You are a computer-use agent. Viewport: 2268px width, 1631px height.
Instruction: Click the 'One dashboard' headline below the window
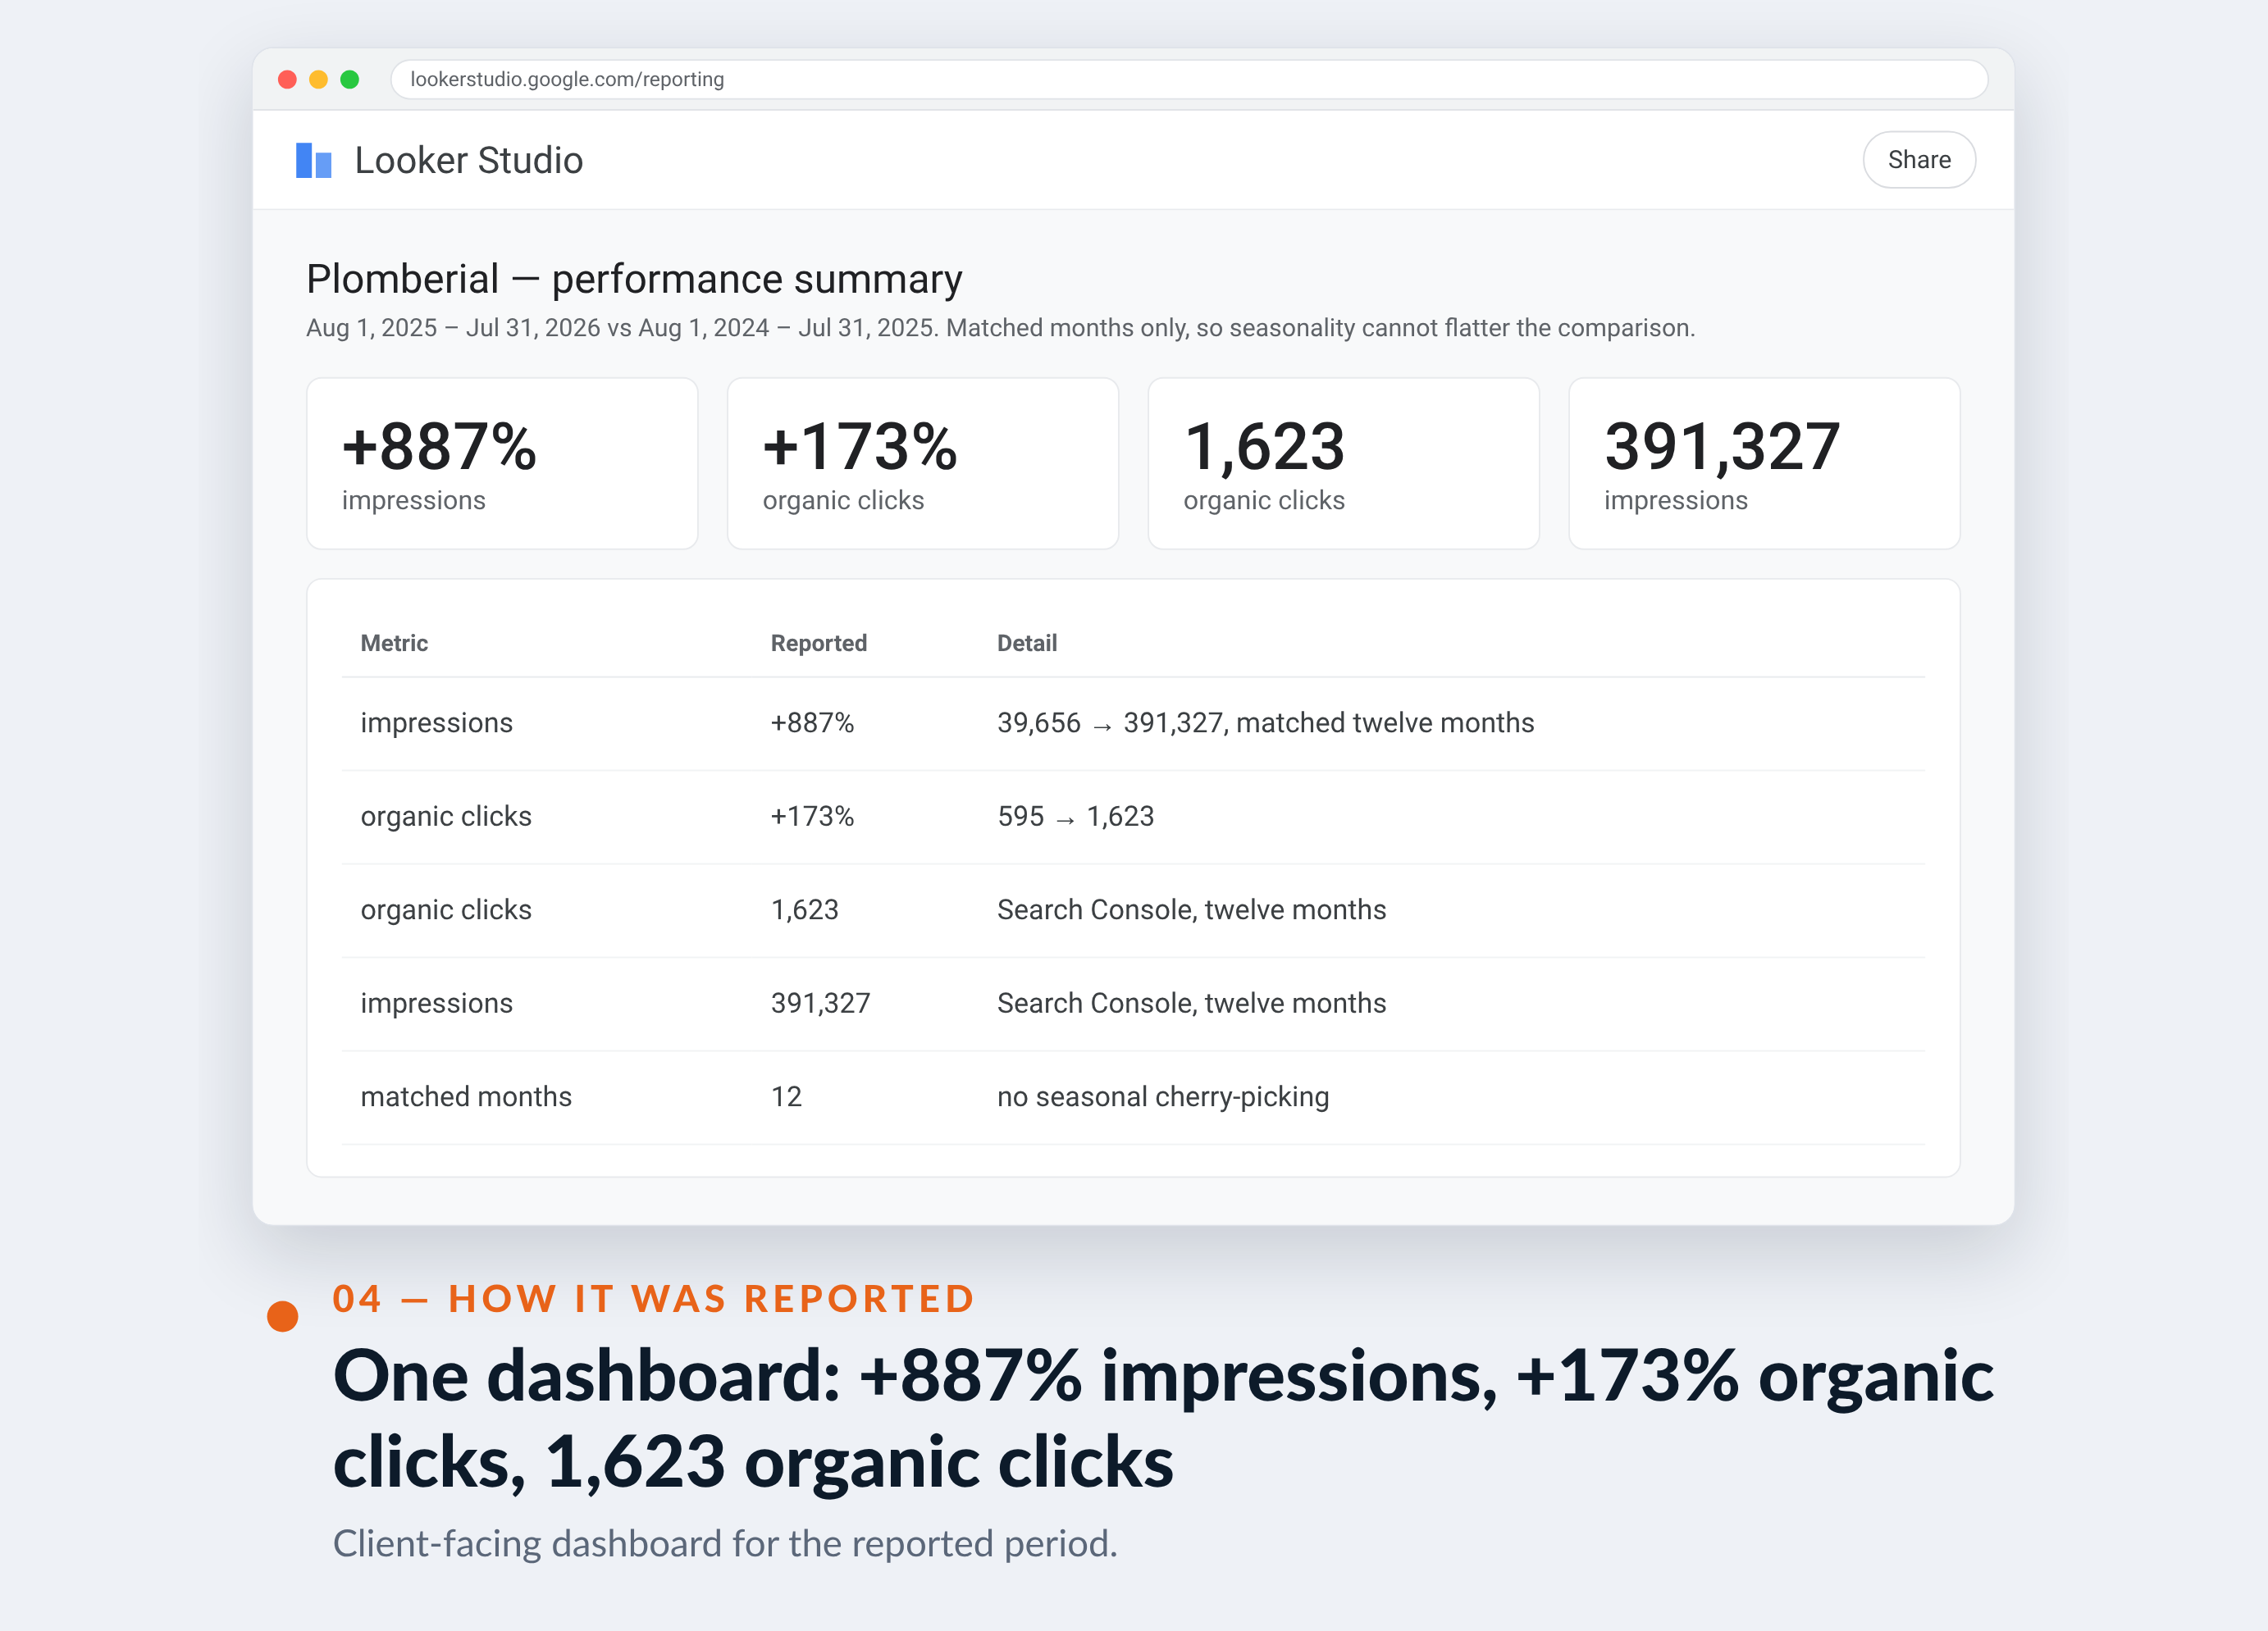coord(1163,1419)
